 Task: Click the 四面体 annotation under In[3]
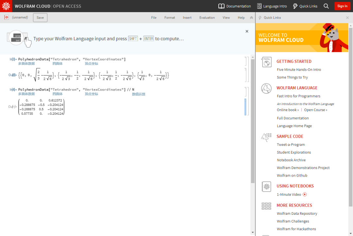tap(58, 64)
